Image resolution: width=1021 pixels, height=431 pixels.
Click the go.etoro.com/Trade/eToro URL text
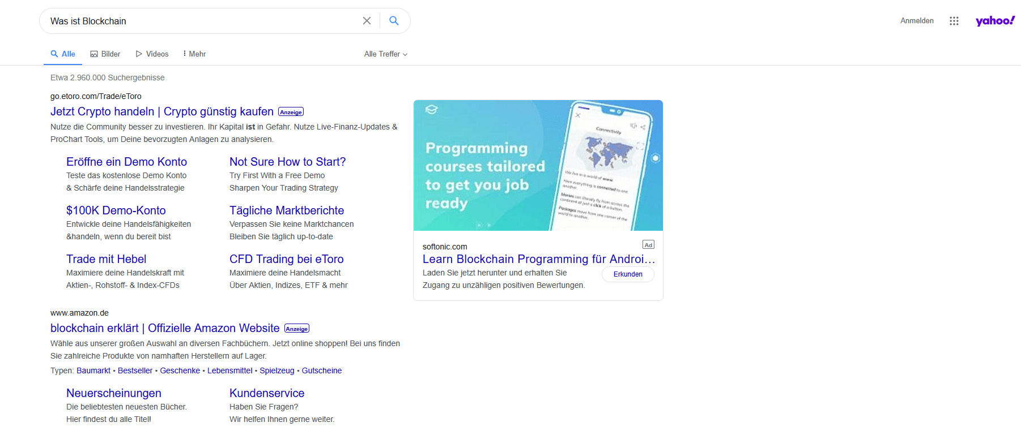[x=96, y=96]
